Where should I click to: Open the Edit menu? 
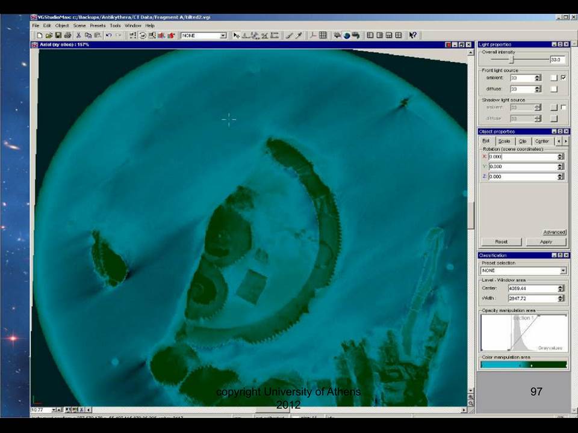coord(47,26)
